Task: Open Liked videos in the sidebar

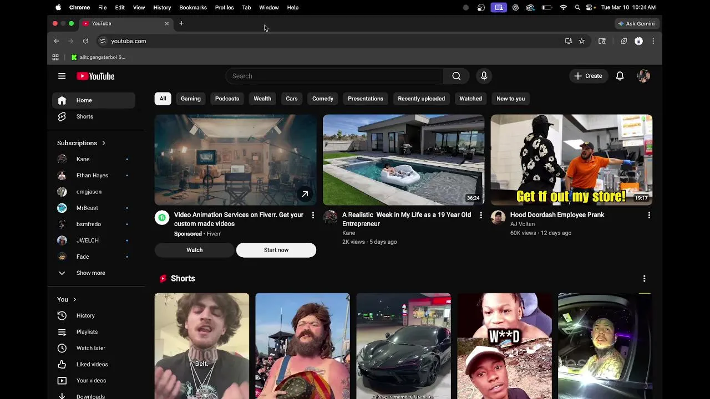Action: click(94, 364)
